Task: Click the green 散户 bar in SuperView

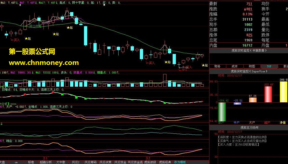Action: (x=222, y=112)
